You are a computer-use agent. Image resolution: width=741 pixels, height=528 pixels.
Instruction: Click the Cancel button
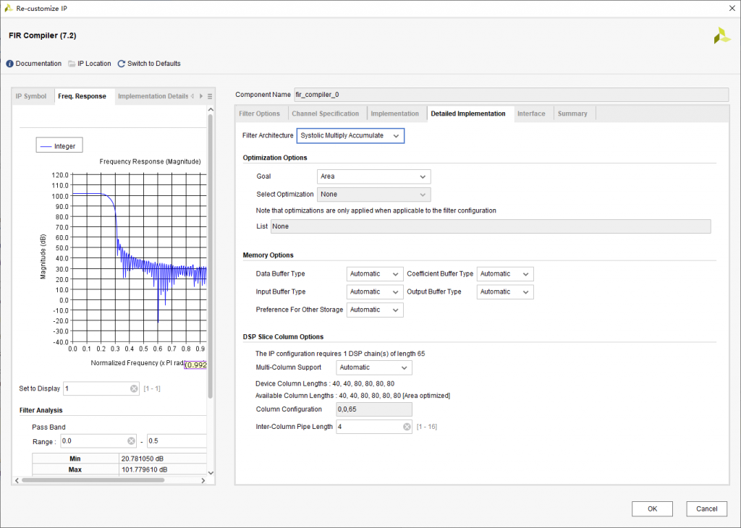click(706, 508)
